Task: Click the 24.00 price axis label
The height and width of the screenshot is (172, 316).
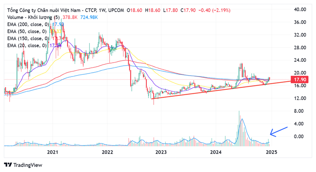Action: 300,60
